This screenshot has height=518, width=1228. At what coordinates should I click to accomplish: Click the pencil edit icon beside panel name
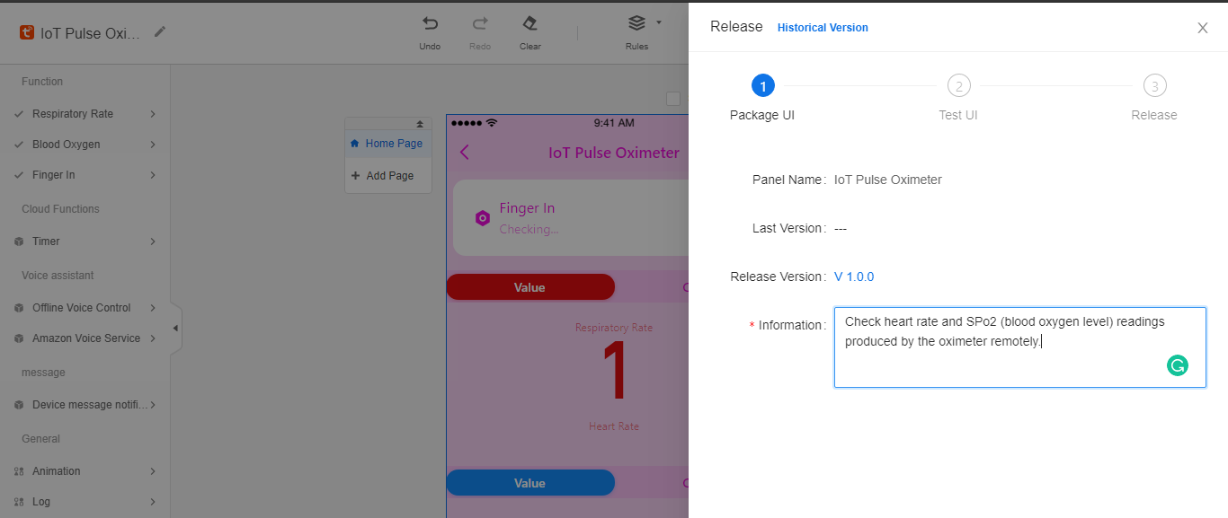tap(160, 32)
